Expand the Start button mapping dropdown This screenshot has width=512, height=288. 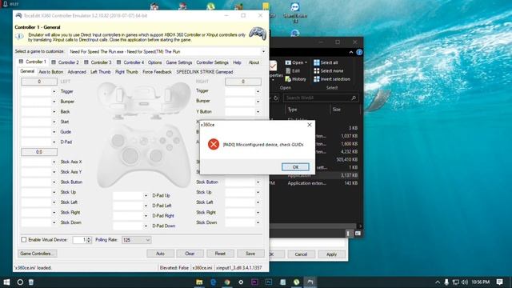coord(54,122)
